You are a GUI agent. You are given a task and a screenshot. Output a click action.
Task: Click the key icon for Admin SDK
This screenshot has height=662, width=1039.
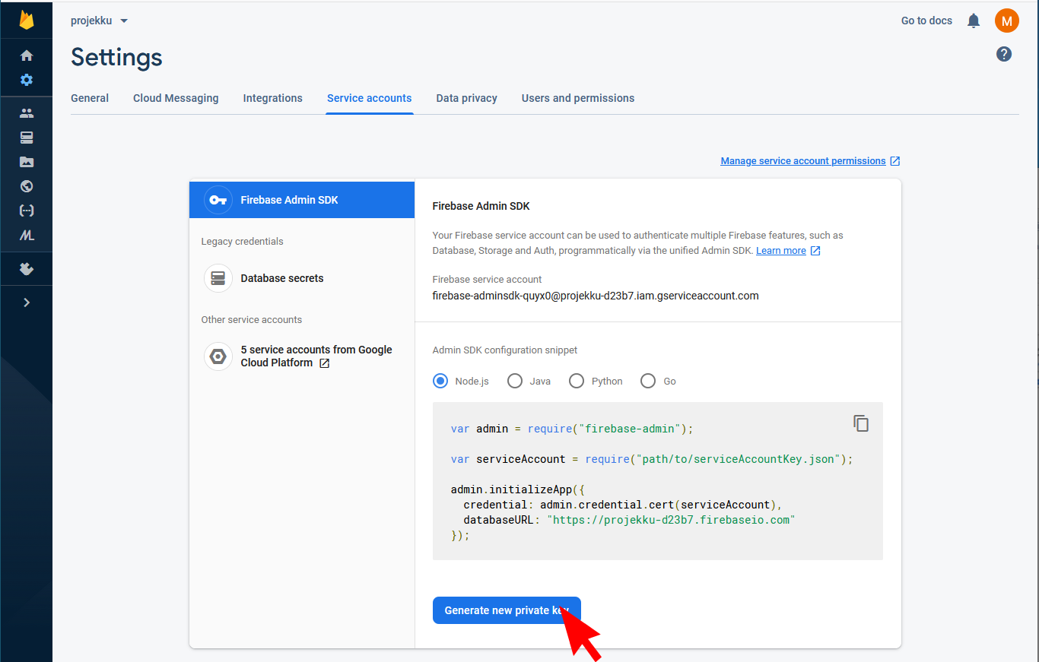[x=218, y=200]
